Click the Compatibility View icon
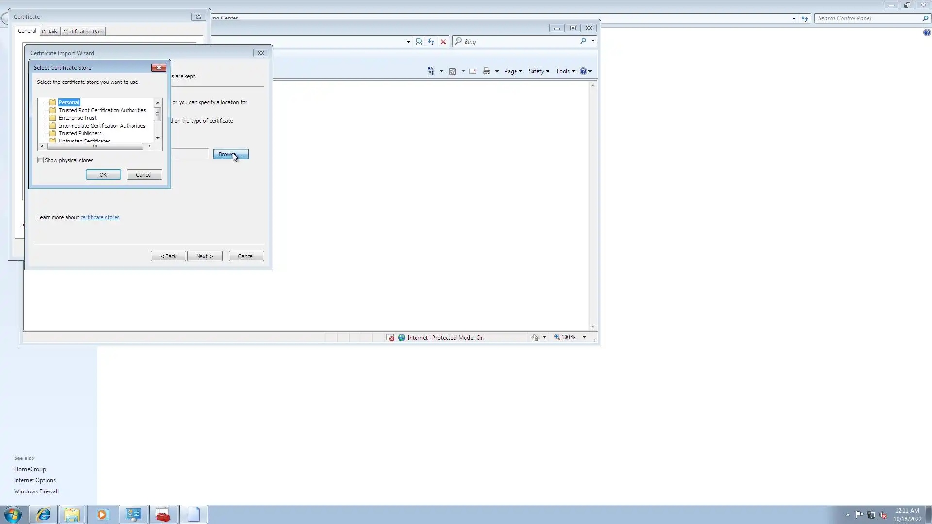The height and width of the screenshot is (524, 932). (x=419, y=42)
